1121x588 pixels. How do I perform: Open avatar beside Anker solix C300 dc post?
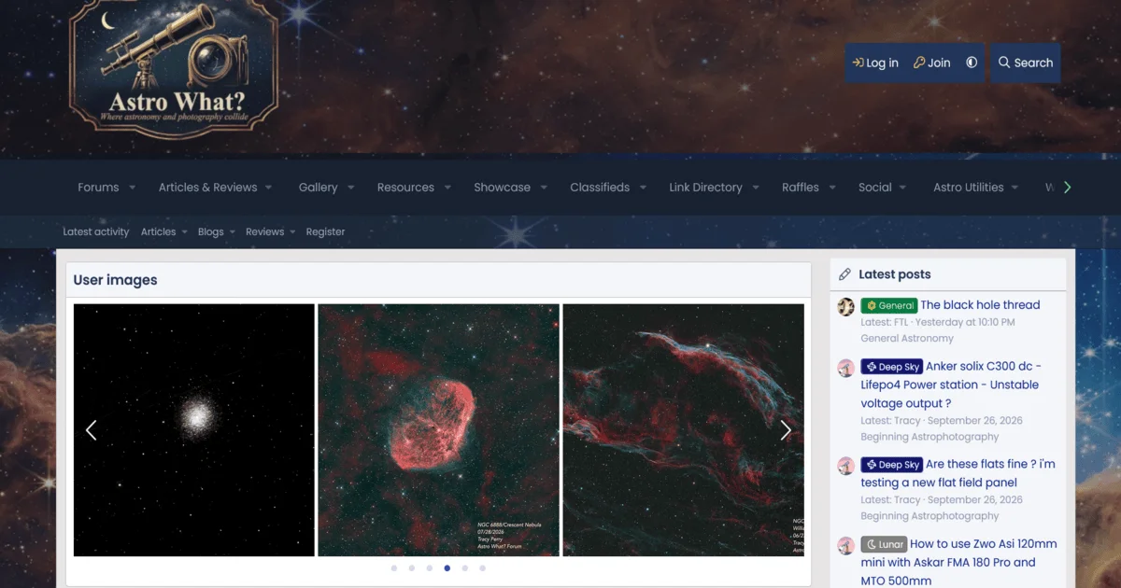846,368
